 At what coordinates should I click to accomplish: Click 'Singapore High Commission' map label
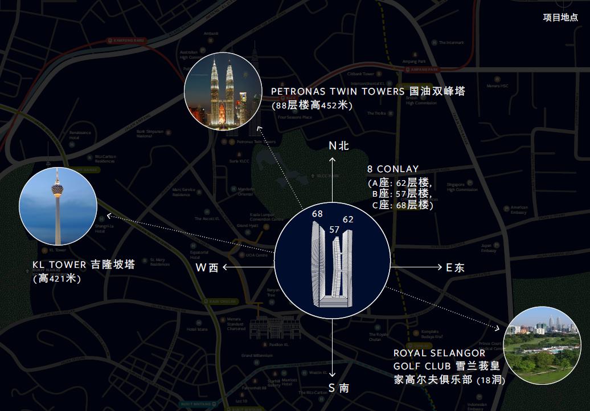pyautogui.click(x=462, y=187)
